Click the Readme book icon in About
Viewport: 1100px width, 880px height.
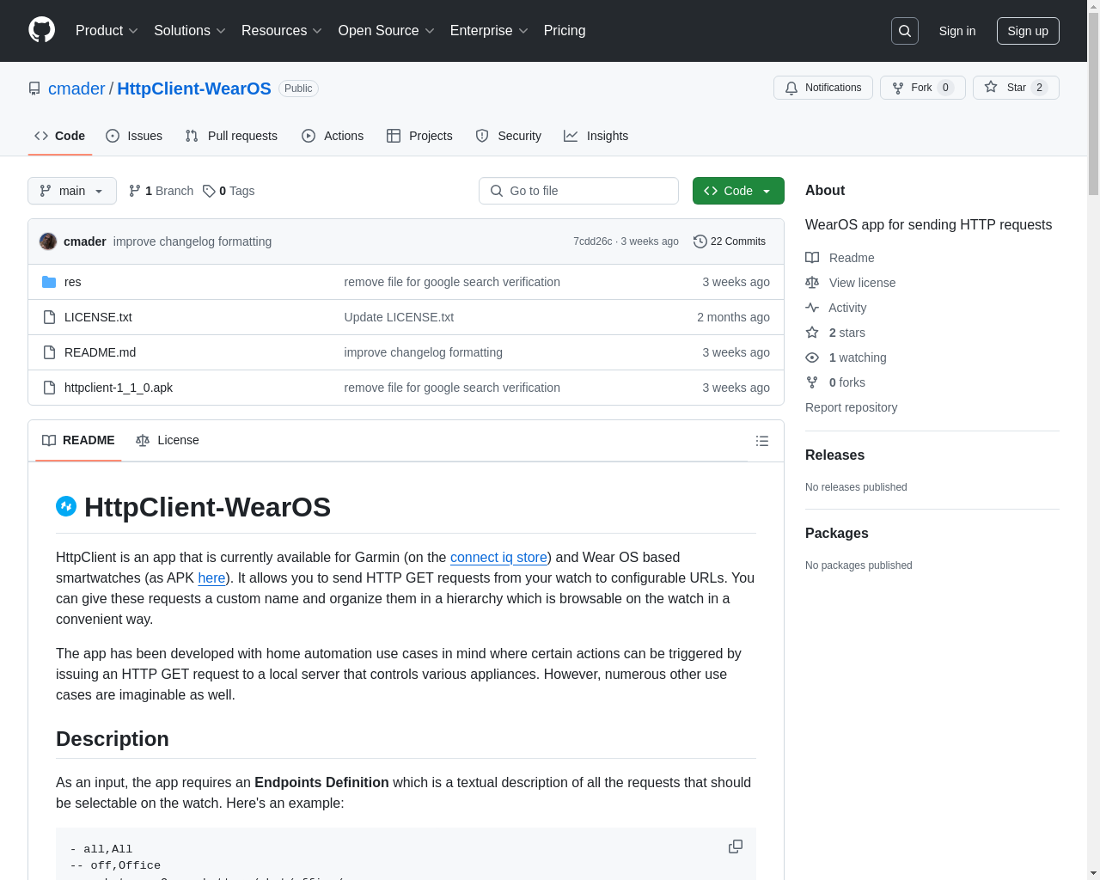[x=812, y=258]
